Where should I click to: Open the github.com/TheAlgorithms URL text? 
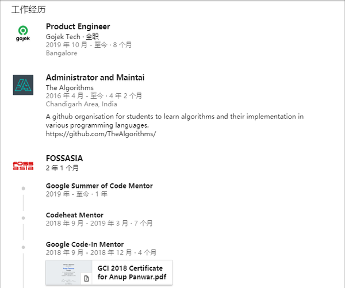(101, 134)
